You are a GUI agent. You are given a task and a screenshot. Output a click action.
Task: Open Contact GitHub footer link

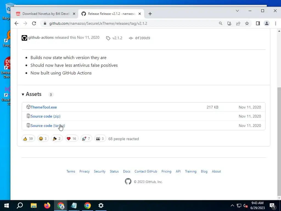click(146, 171)
